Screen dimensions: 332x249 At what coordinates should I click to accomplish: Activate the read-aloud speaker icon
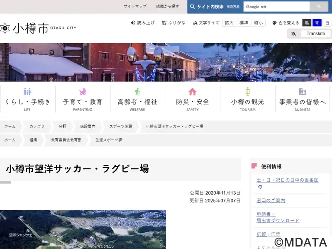[133, 23]
